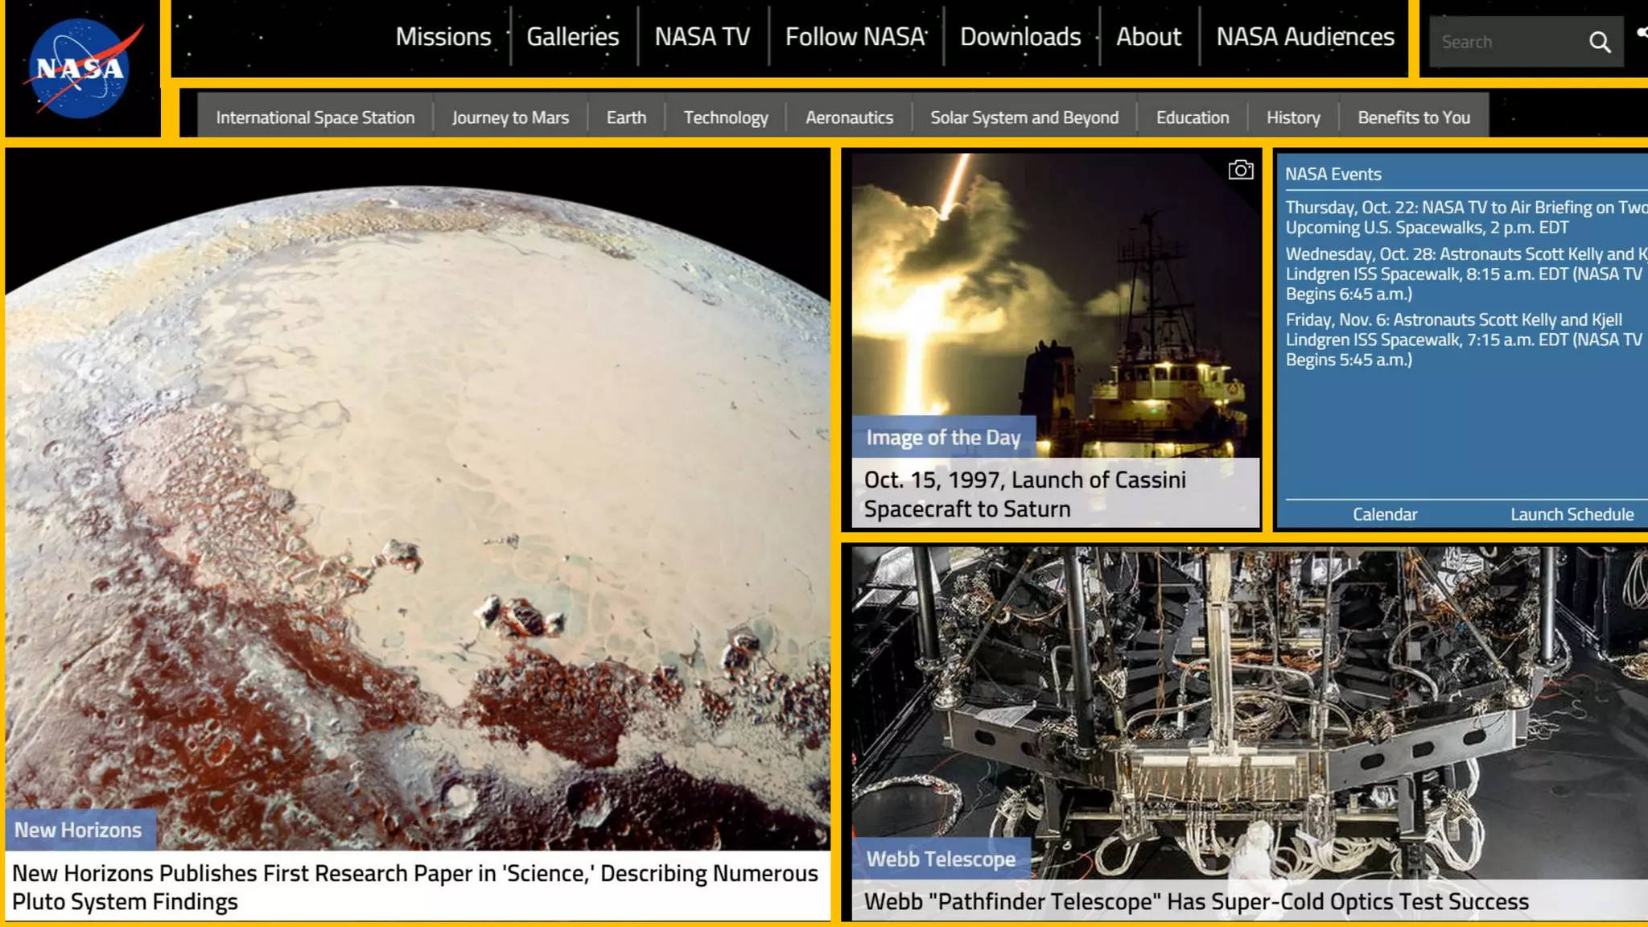1648x927 pixels.
Task: Expand the NASA Audiences menu
Action: coord(1304,37)
